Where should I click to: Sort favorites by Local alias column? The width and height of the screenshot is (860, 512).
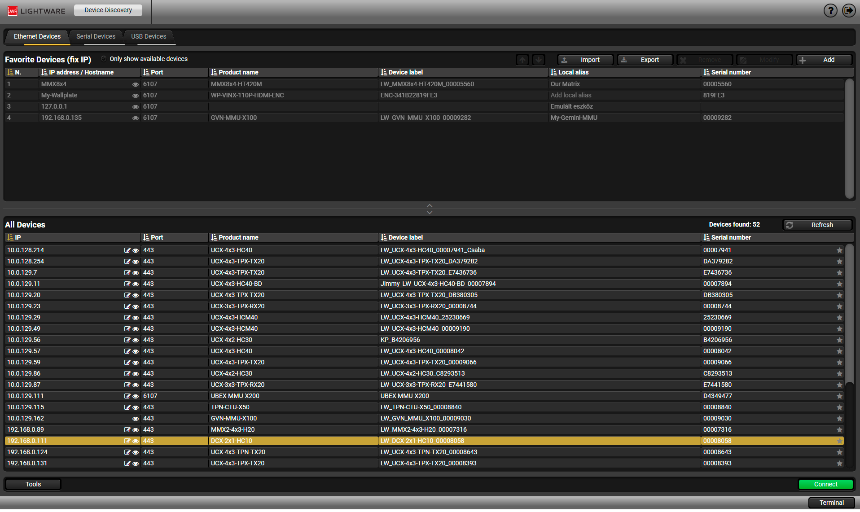click(x=624, y=72)
